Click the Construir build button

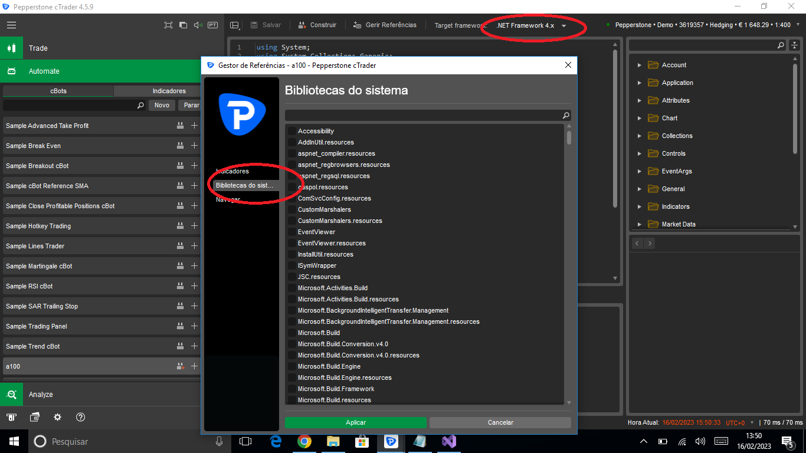(x=317, y=25)
